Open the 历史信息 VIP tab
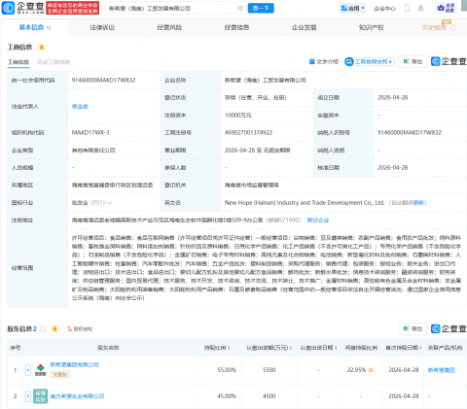This screenshot has height=409, width=467. 434,27
